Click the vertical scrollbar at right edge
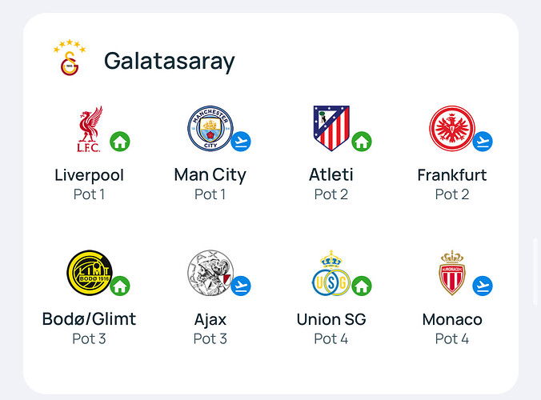The image size is (541, 400). [535, 273]
